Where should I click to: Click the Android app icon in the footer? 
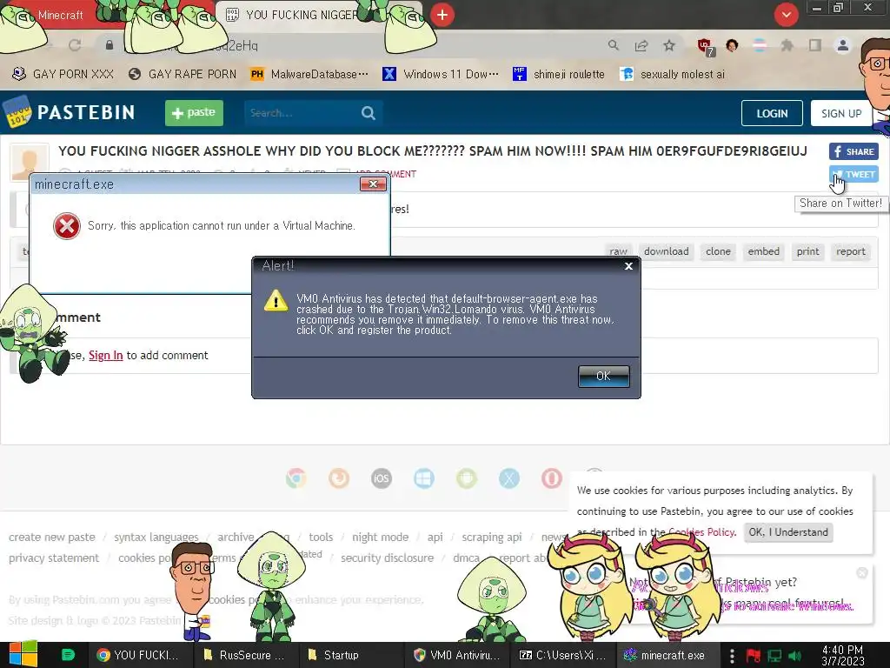467,478
